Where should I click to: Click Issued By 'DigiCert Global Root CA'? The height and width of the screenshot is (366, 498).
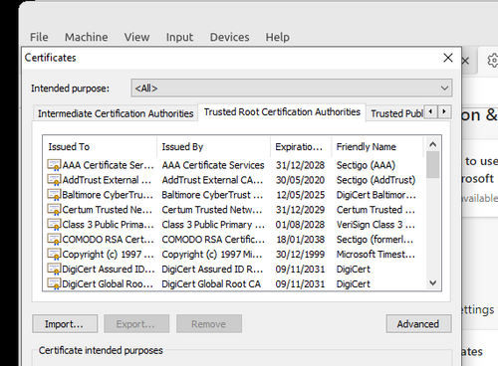click(211, 283)
